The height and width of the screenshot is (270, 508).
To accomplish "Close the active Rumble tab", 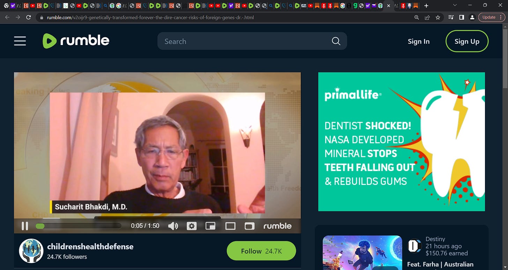I will [x=389, y=6].
